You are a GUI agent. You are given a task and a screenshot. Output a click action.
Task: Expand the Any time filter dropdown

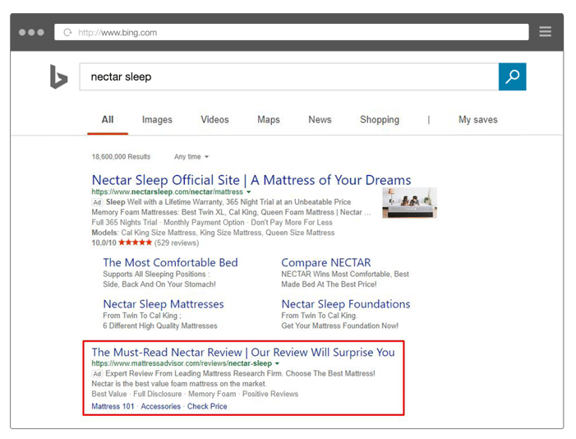tap(191, 157)
